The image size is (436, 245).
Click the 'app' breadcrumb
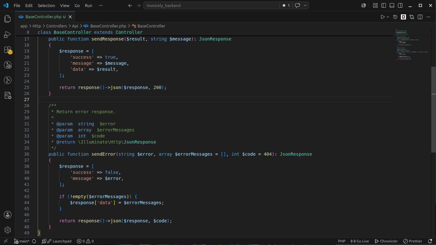[x=24, y=26]
